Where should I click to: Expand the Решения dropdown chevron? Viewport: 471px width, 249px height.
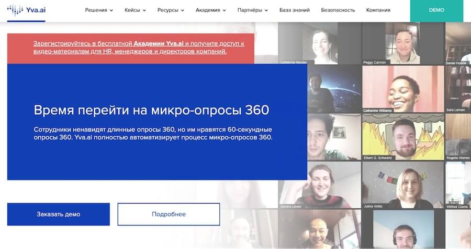point(111,10)
